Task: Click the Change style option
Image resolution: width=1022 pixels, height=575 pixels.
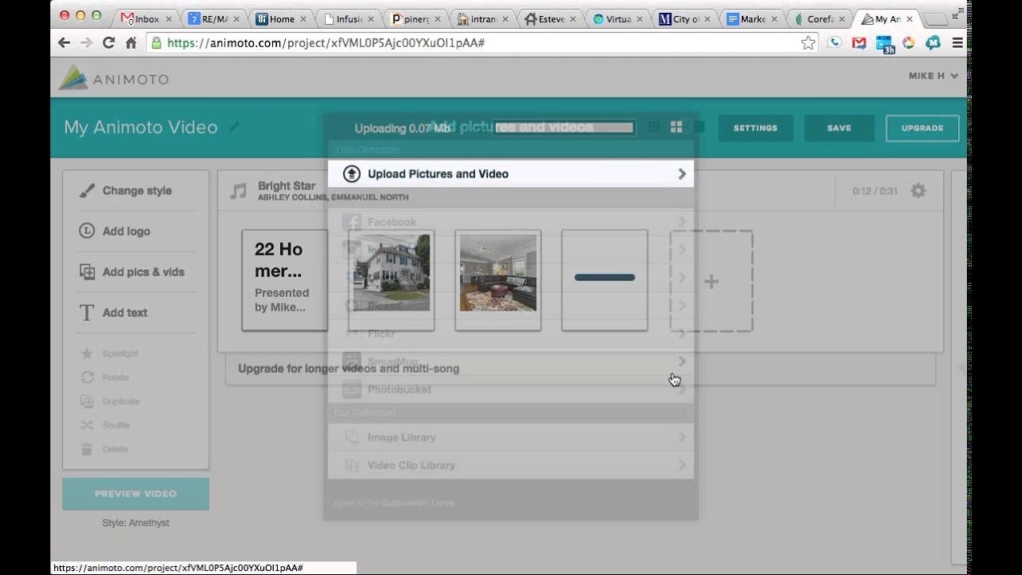Action: point(136,191)
